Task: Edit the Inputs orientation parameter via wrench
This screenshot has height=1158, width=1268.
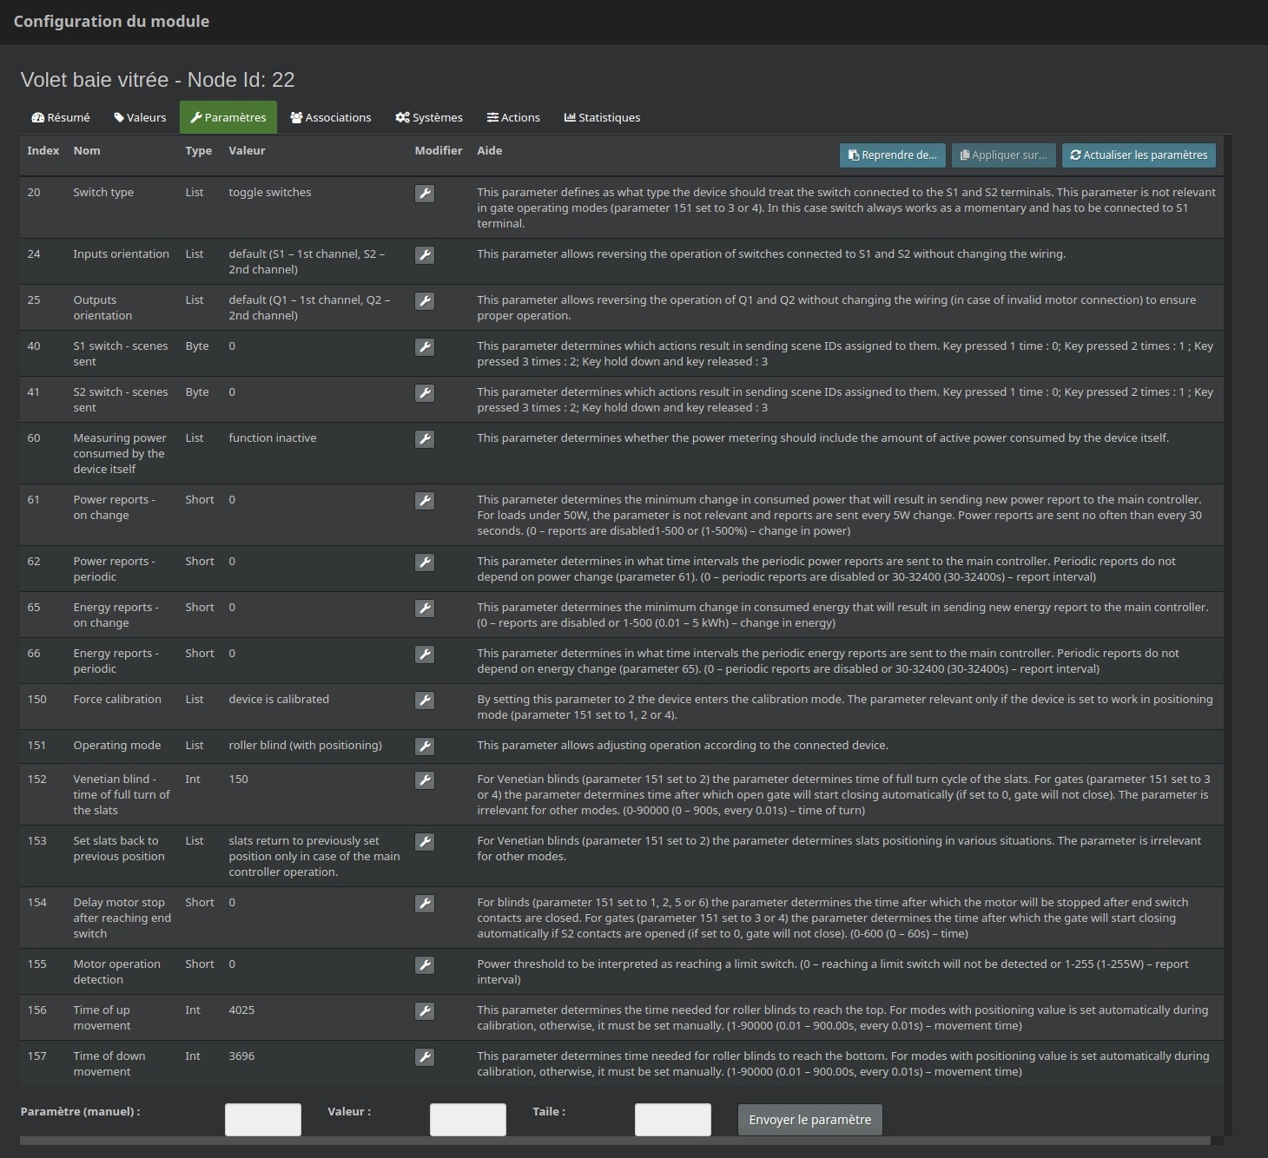Action: click(x=424, y=255)
